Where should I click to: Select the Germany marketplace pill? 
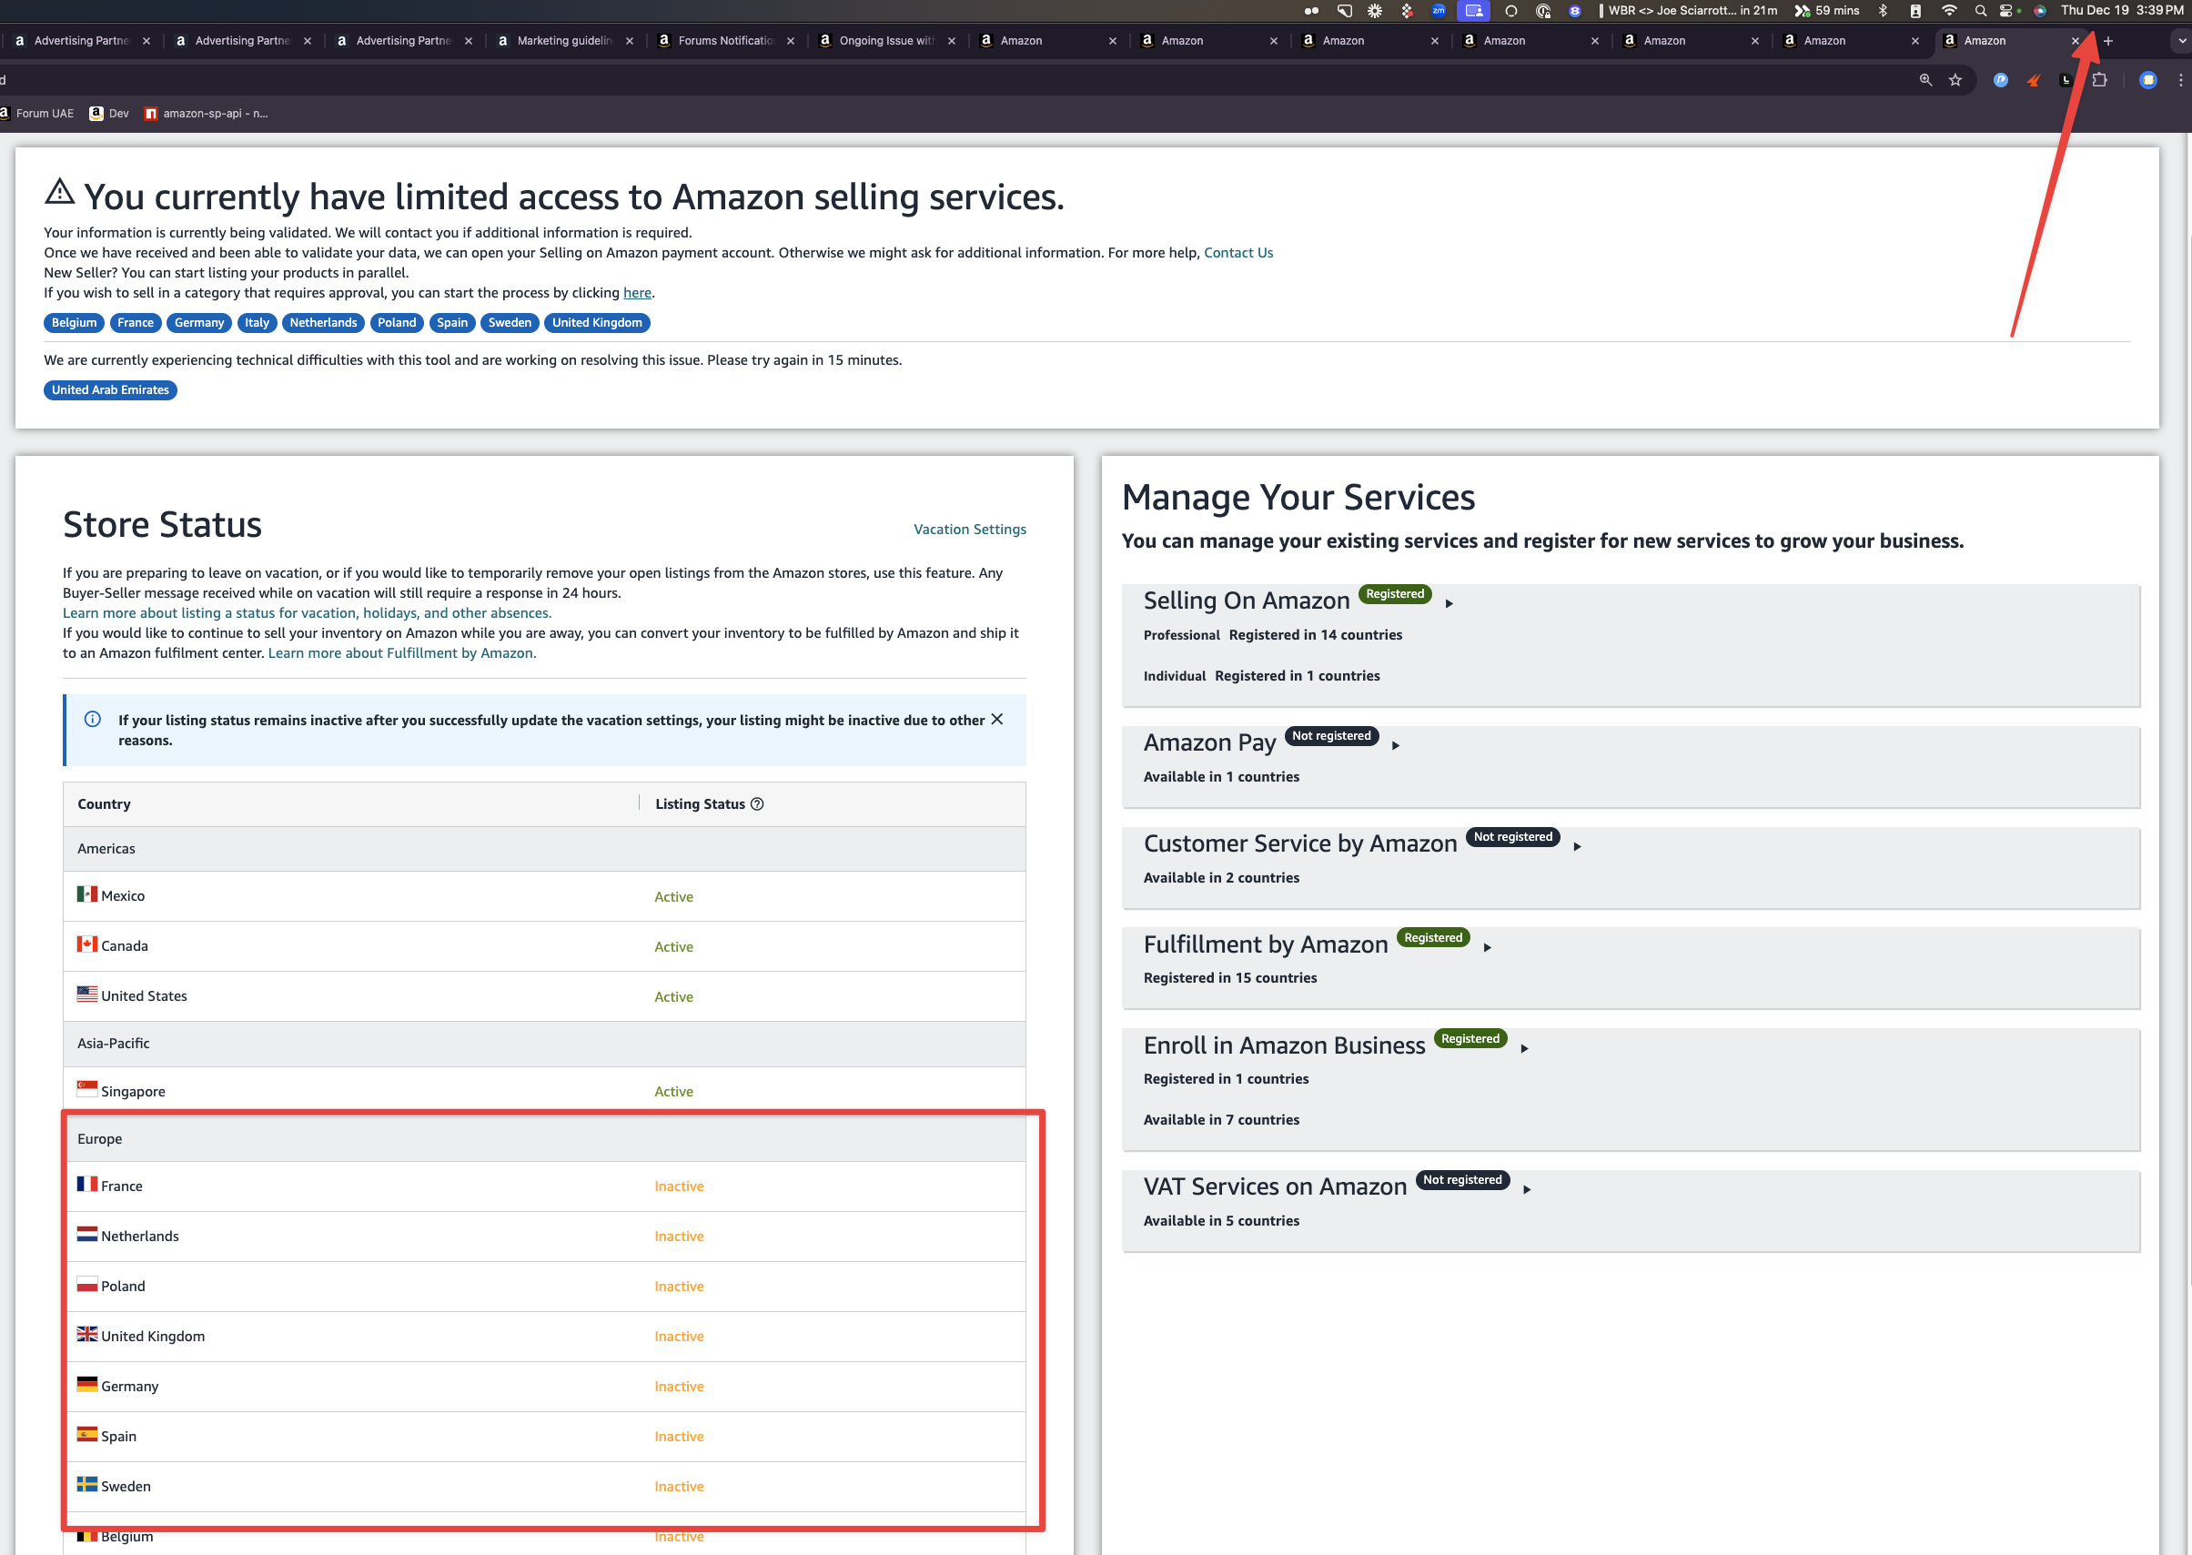coord(199,323)
